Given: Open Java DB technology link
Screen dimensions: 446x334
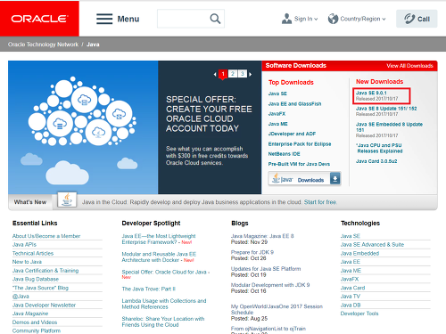Looking at the screenshot, I should pos(351,305).
